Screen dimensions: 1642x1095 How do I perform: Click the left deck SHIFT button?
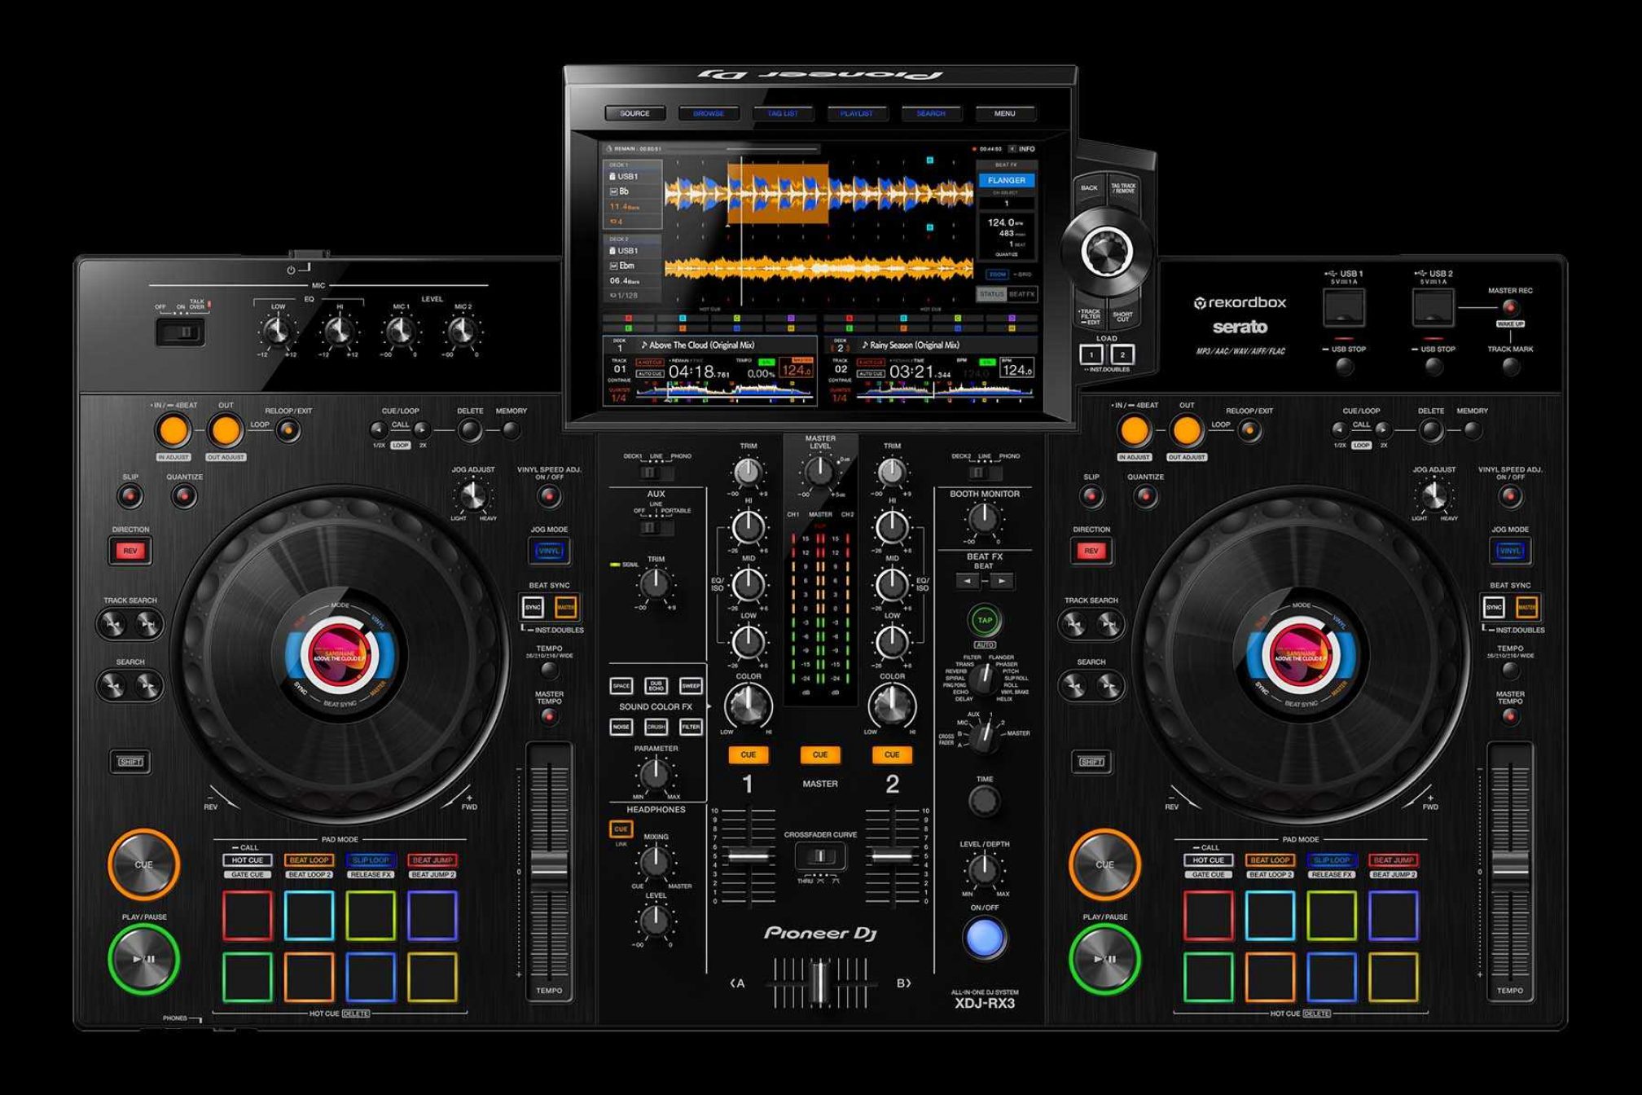130,762
